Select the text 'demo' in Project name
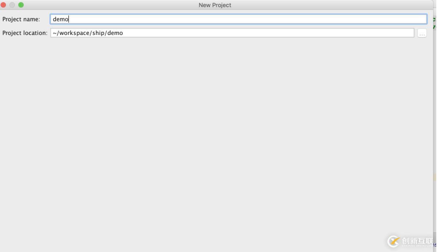 click(x=60, y=19)
